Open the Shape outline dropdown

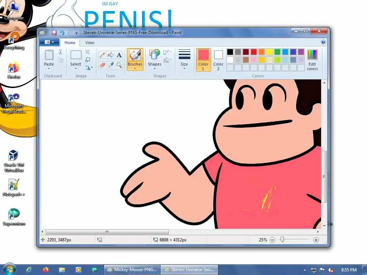coord(167,52)
